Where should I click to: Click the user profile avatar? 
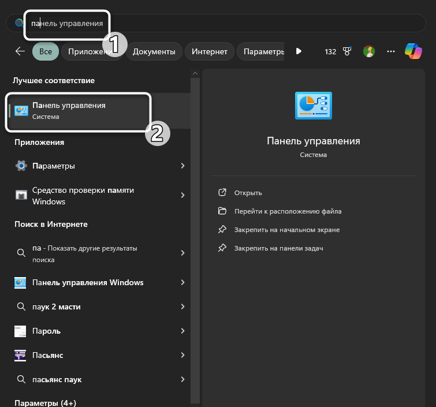(368, 51)
